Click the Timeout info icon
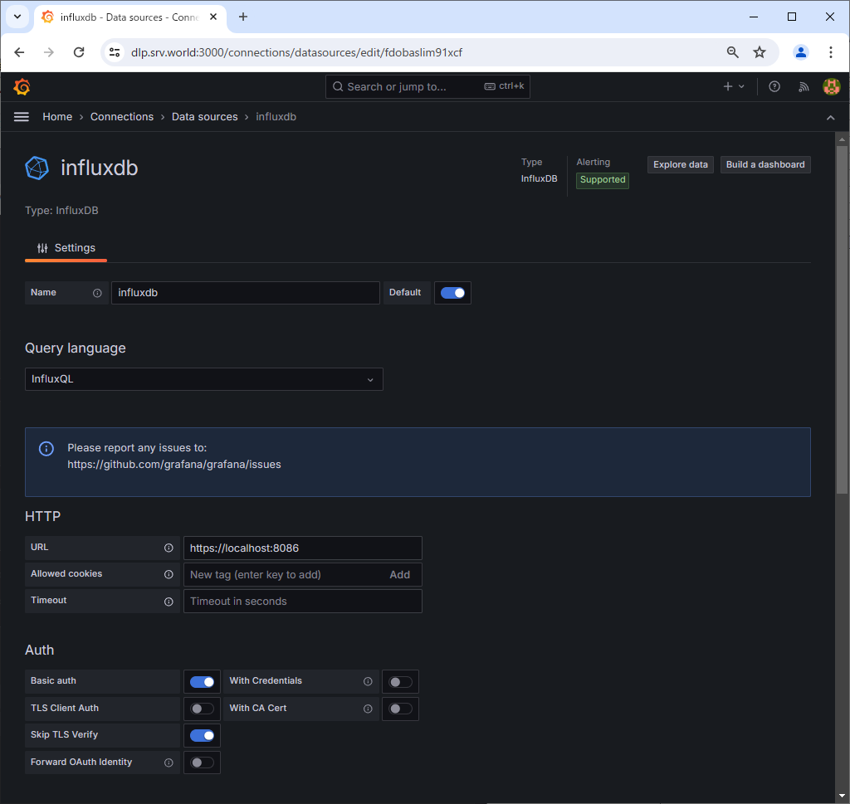 pyautogui.click(x=169, y=602)
